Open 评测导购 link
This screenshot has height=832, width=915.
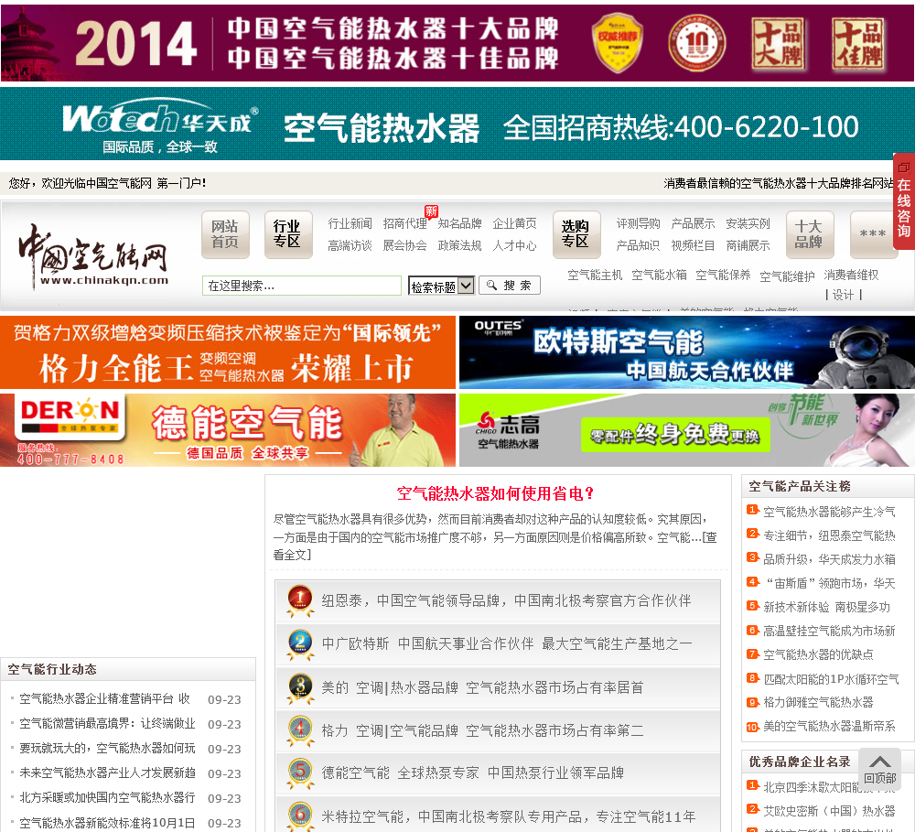point(639,223)
